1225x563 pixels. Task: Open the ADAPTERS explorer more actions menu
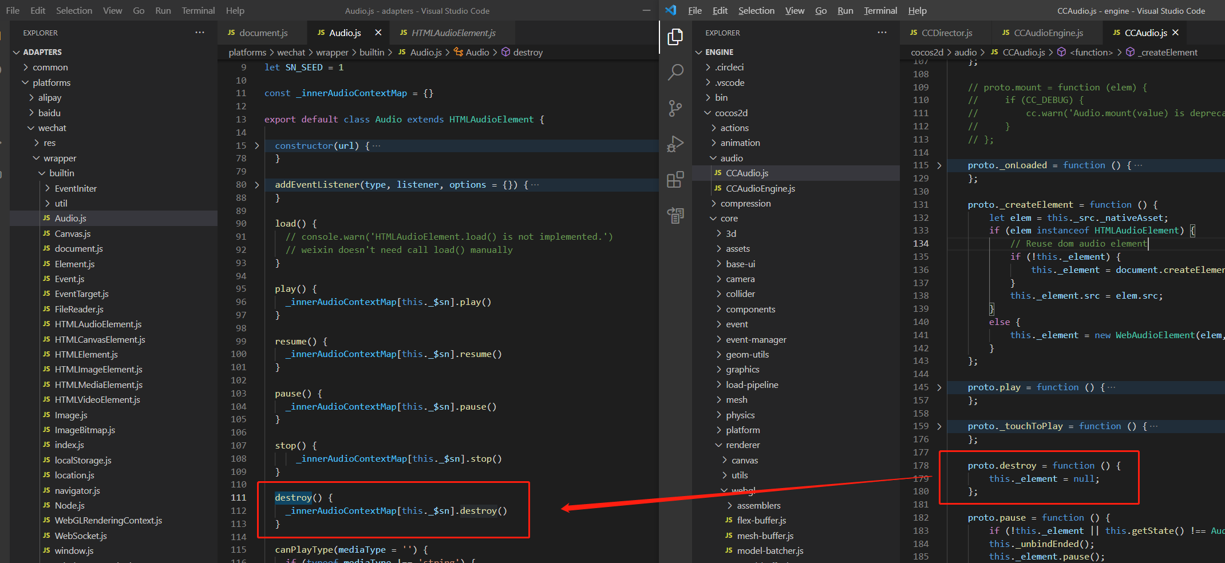pyautogui.click(x=199, y=33)
